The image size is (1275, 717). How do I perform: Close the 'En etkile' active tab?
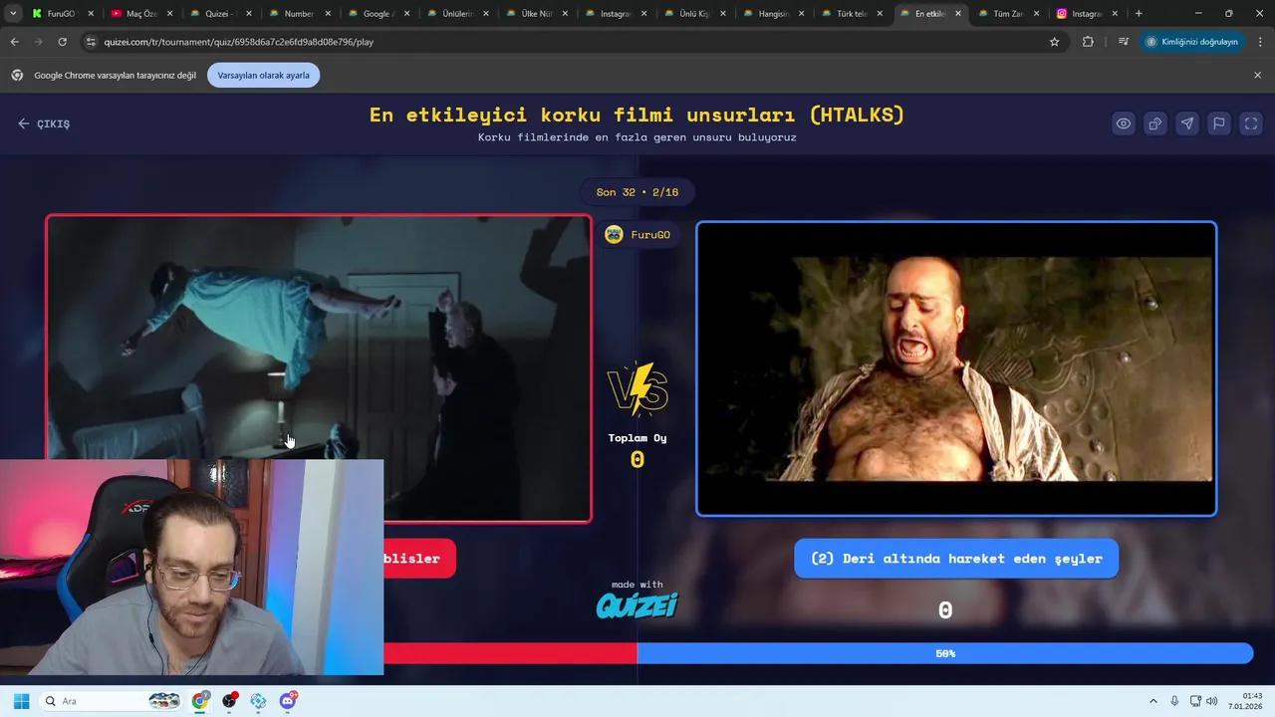(x=958, y=14)
